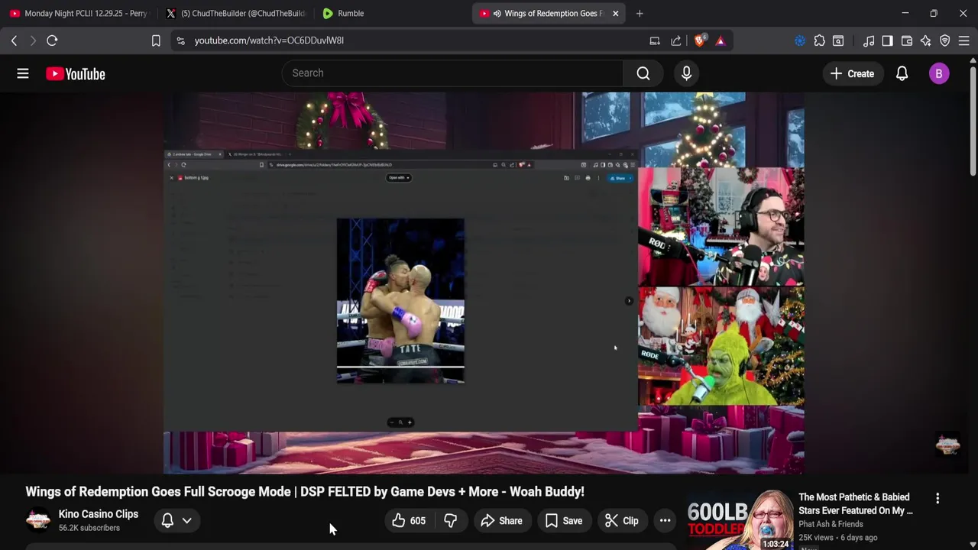Go to the YouTube home logo

(x=75, y=73)
